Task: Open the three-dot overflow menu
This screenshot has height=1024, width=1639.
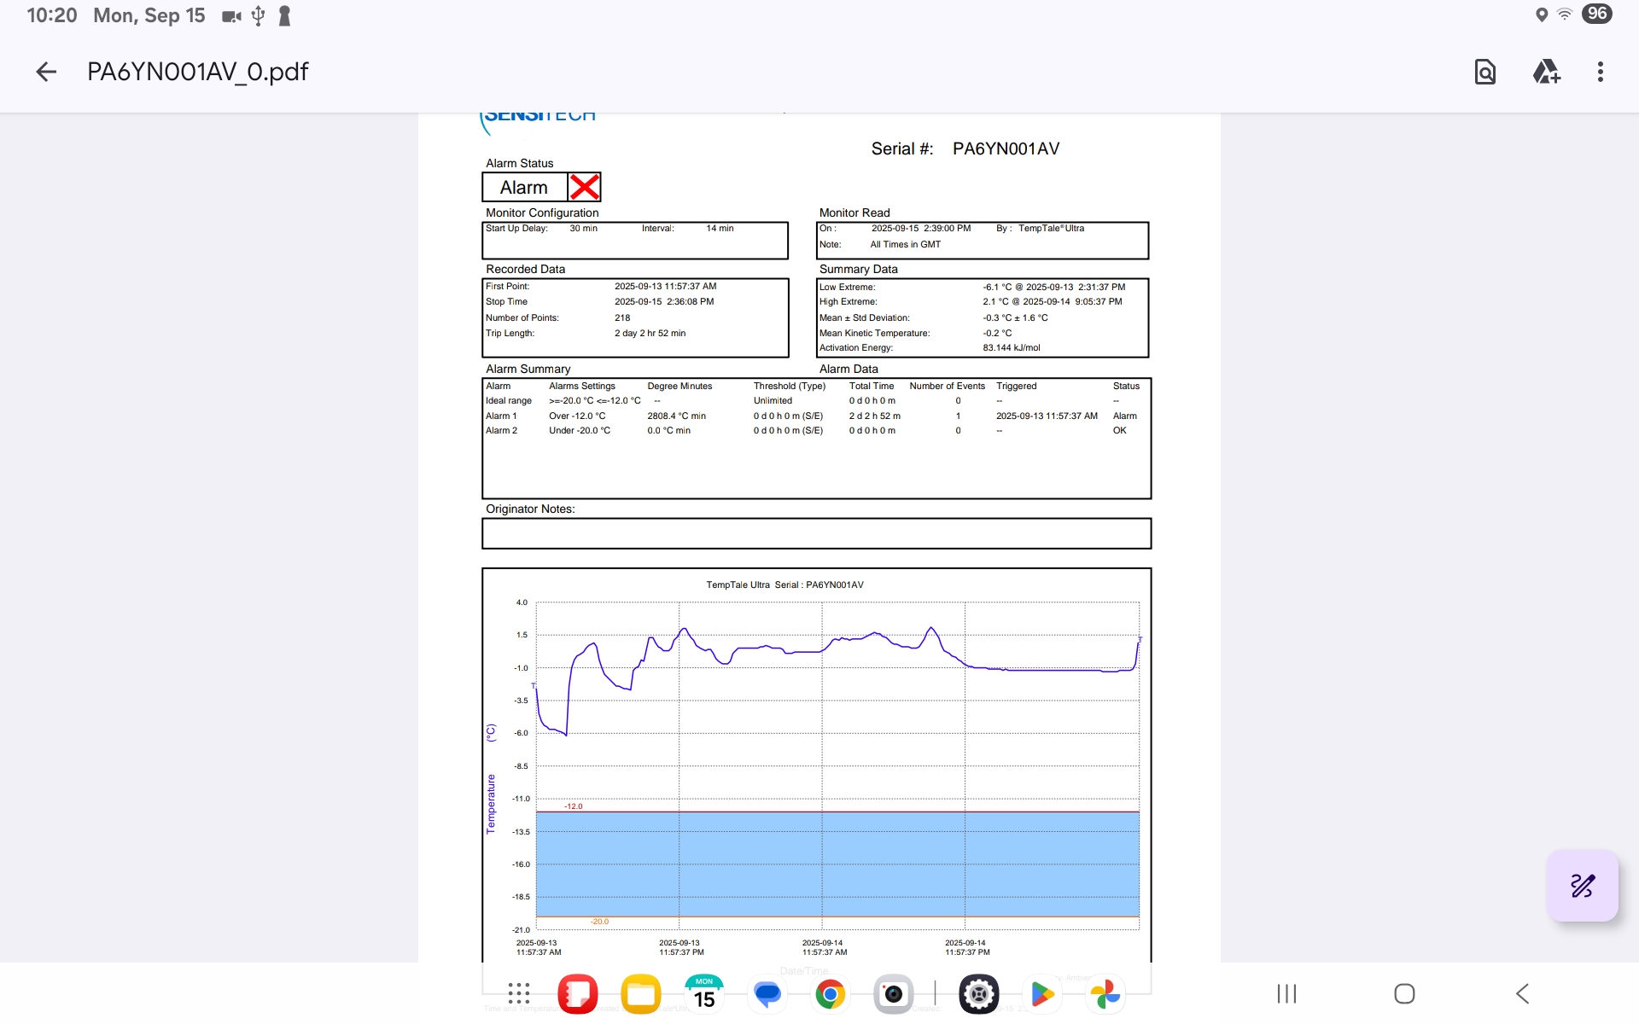Action: tap(1601, 72)
